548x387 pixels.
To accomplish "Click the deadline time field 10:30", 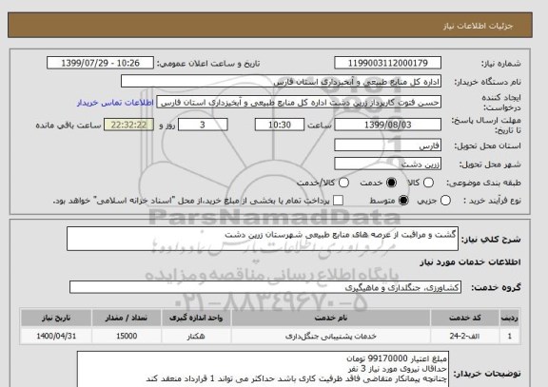I will [x=280, y=125].
